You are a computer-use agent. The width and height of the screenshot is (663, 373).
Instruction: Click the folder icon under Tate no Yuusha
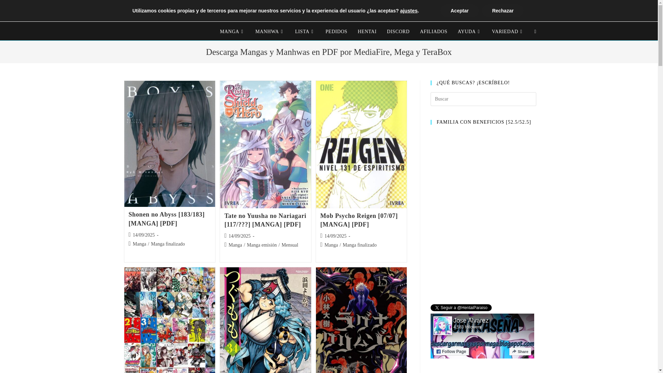[226, 245]
